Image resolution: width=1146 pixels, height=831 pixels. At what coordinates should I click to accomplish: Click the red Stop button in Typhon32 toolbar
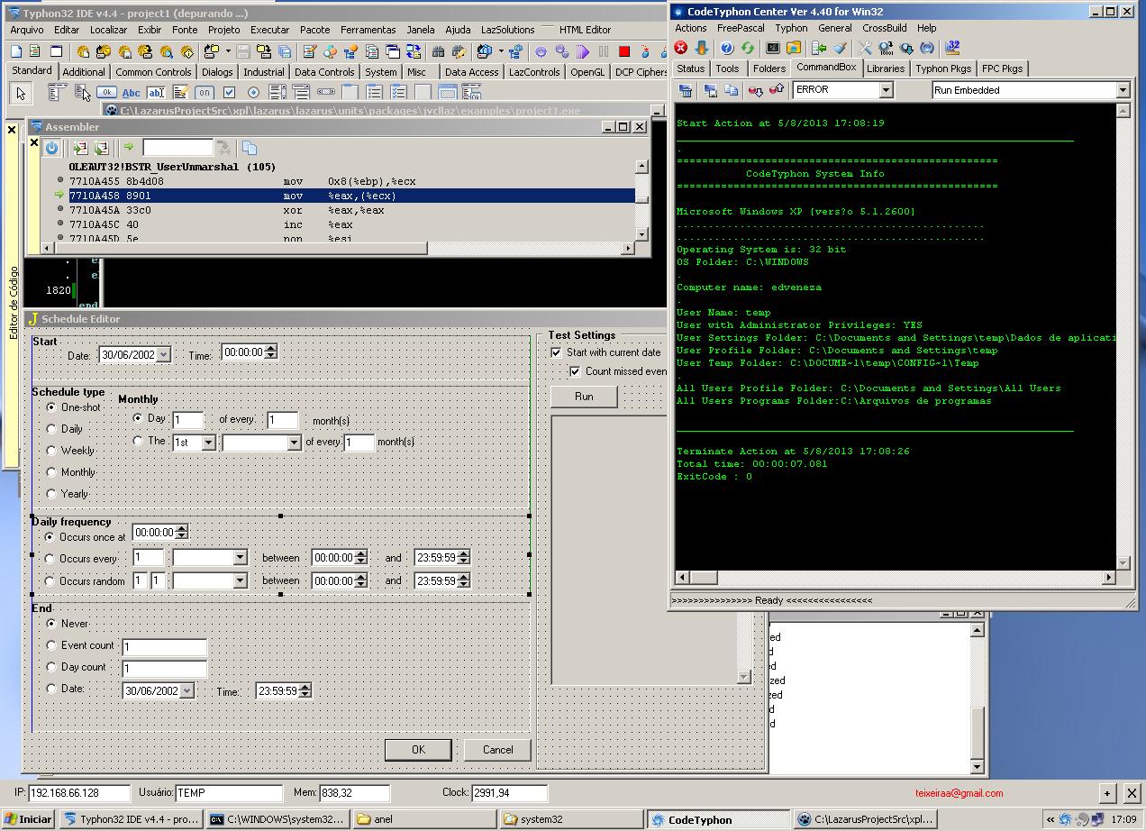pos(623,51)
